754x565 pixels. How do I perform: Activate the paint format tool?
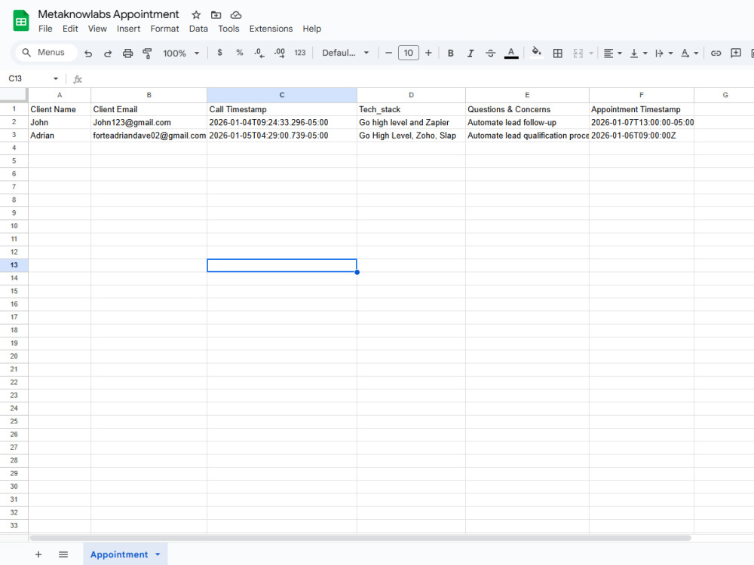[147, 53]
